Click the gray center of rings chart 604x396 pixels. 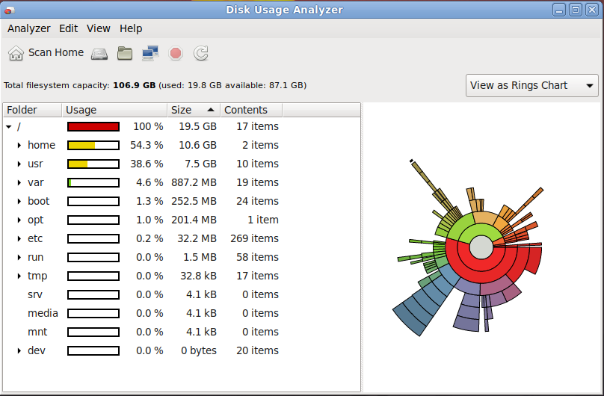pos(481,247)
